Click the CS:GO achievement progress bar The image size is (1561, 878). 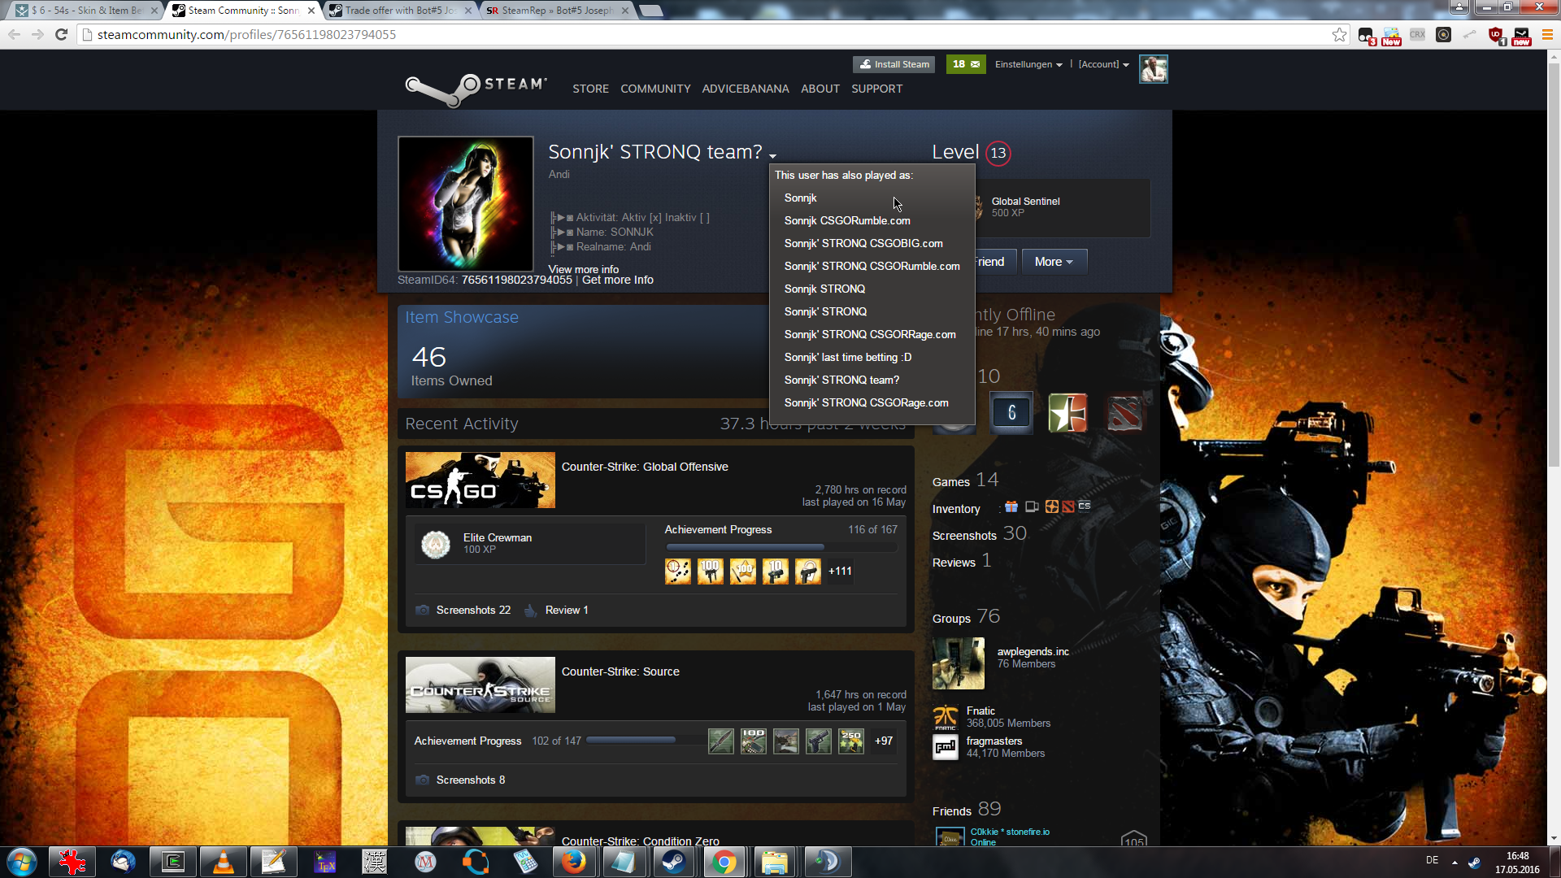780,548
